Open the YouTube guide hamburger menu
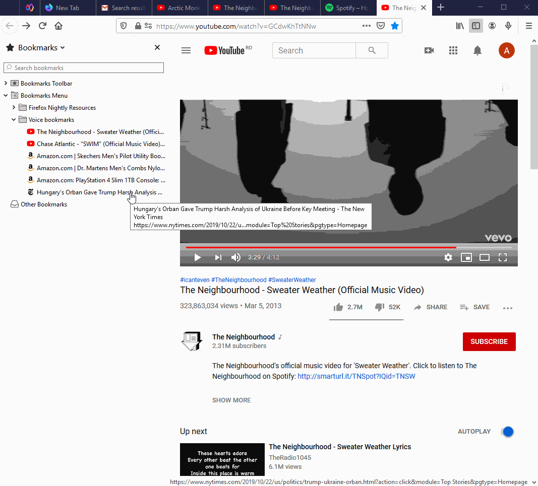Viewport: 538px width, 486px height. coord(186,50)
